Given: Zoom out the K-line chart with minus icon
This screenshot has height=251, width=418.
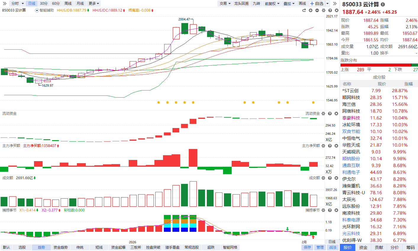Looking at the screenshot, I should click(x=317, y=10).
